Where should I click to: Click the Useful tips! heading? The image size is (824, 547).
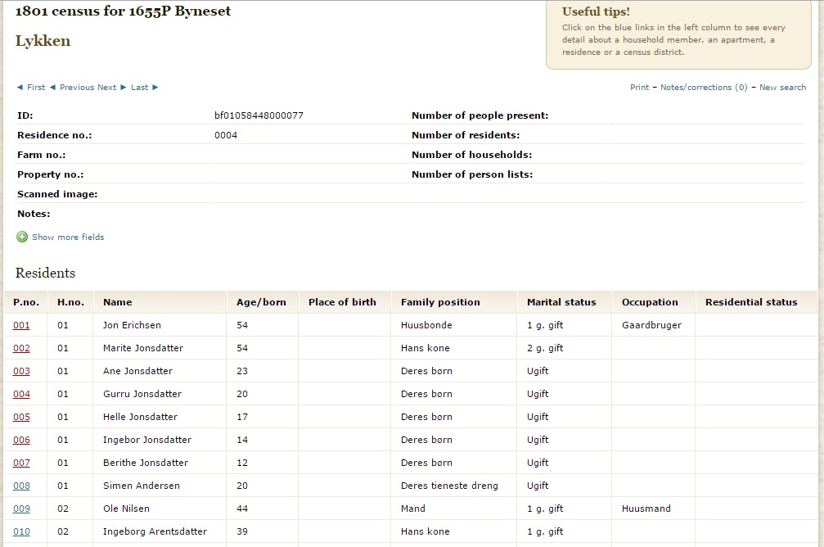(596, 11)
